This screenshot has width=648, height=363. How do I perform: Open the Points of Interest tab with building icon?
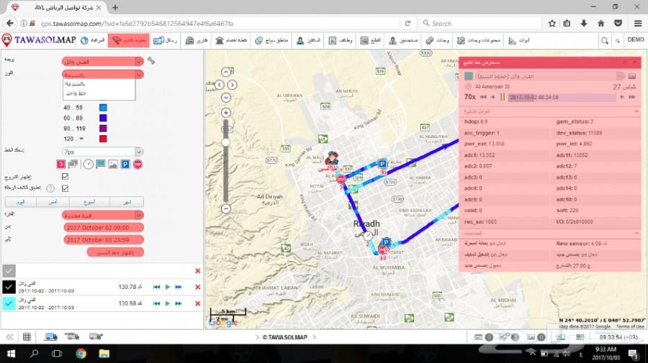pos(231,40)
